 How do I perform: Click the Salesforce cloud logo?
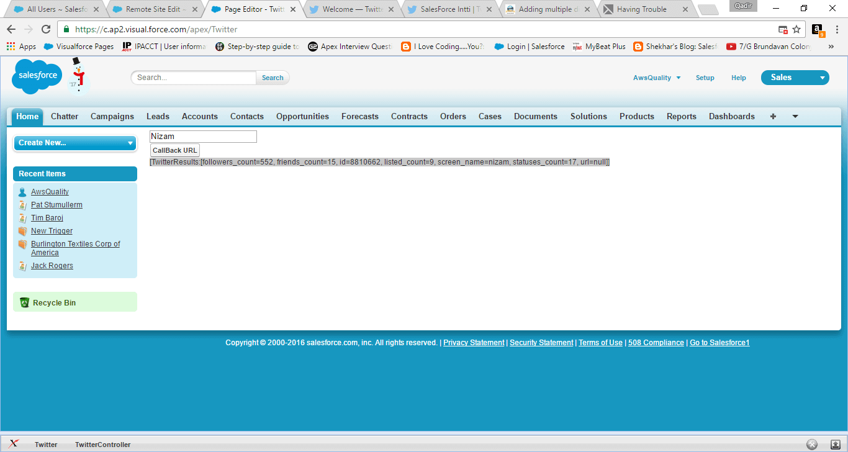[x=36, y=76]
